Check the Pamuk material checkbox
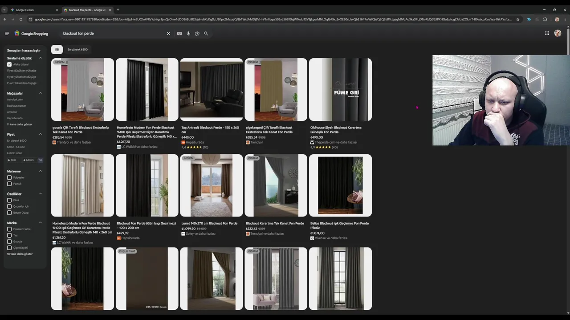The image size is (570, 320). pos(9,184)
